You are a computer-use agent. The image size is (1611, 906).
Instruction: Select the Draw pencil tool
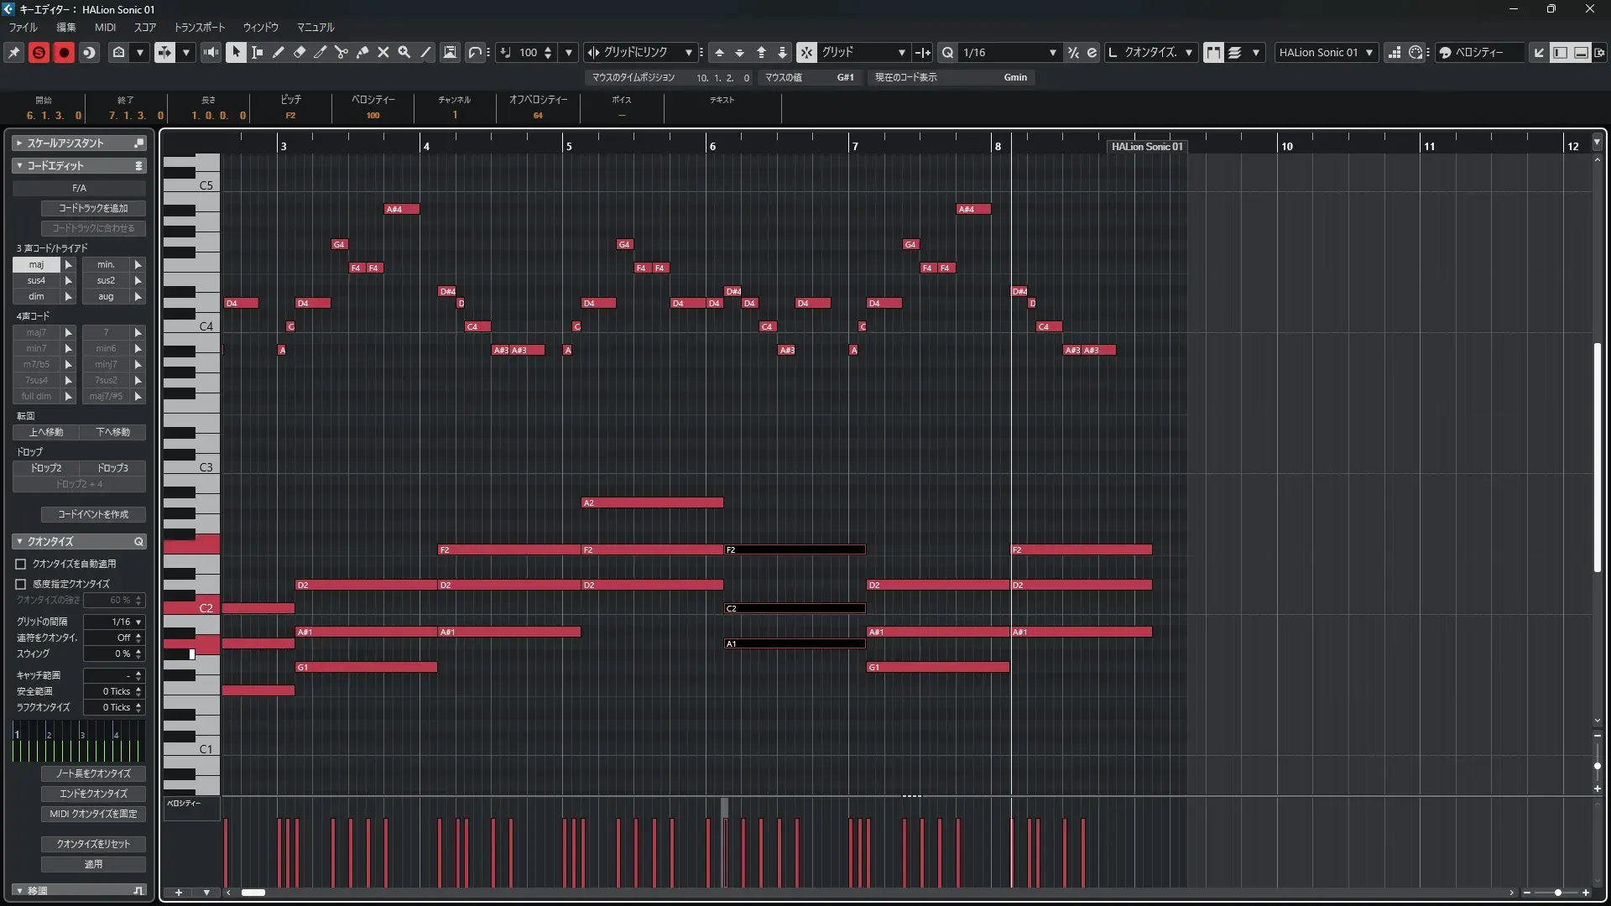[278, 52]
